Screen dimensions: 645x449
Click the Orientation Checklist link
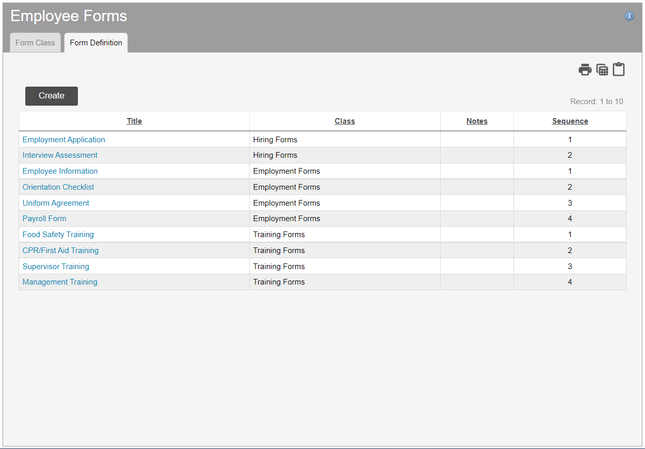(x=58, y=187)
